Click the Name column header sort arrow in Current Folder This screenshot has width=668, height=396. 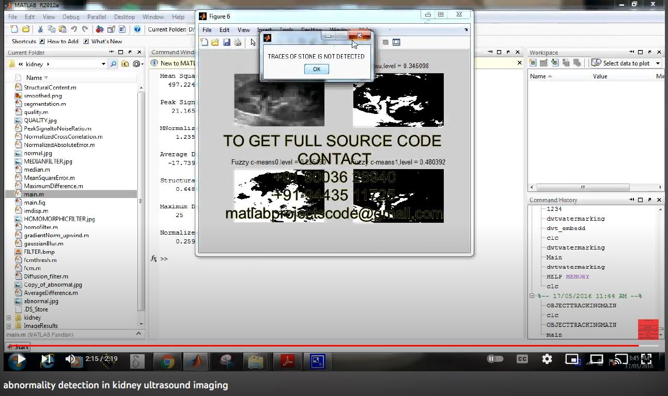tap(46, 78)
